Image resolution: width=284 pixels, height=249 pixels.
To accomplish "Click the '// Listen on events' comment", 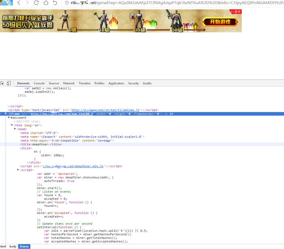I will [54, 192].
